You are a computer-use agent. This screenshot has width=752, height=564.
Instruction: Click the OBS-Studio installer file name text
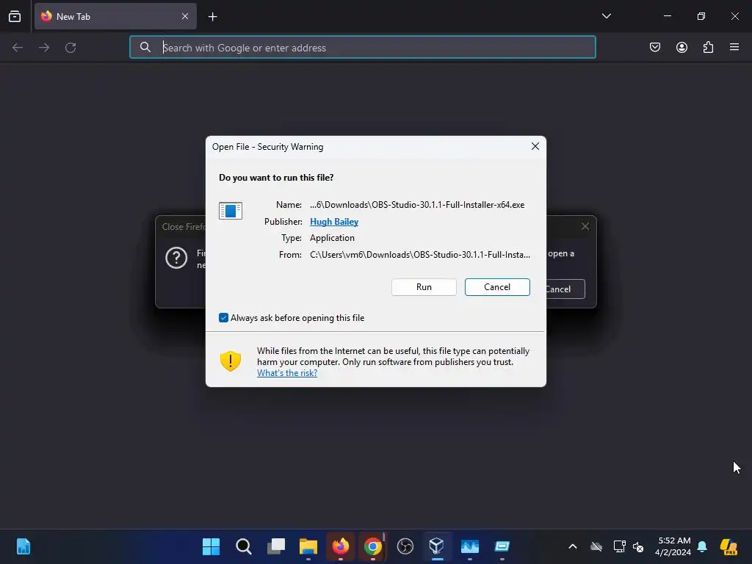coord(417,205)
